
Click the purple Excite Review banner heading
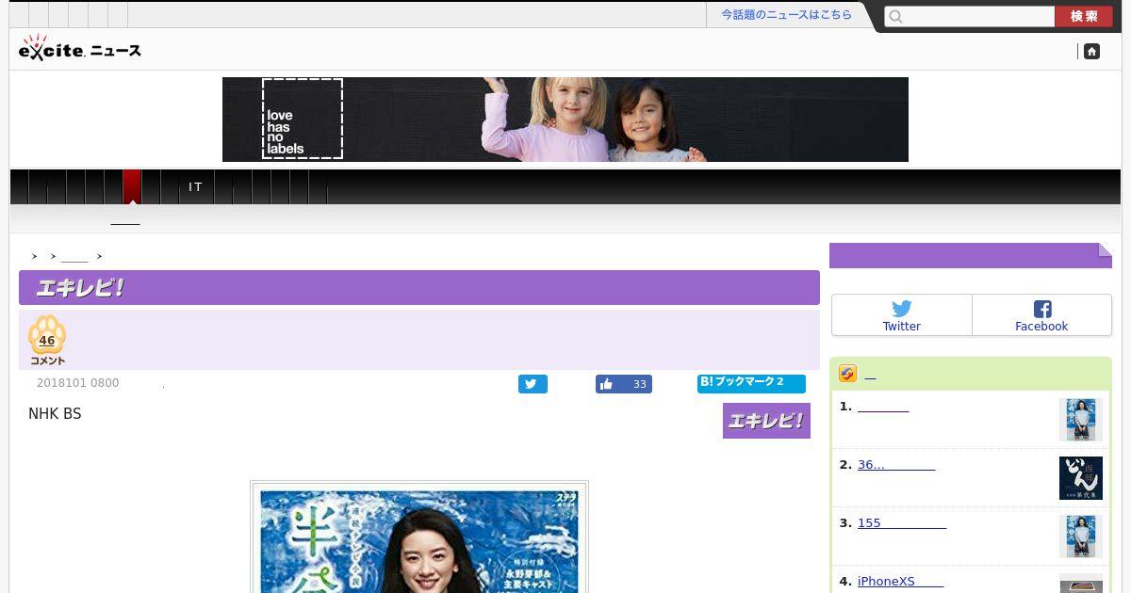[419, 288]
